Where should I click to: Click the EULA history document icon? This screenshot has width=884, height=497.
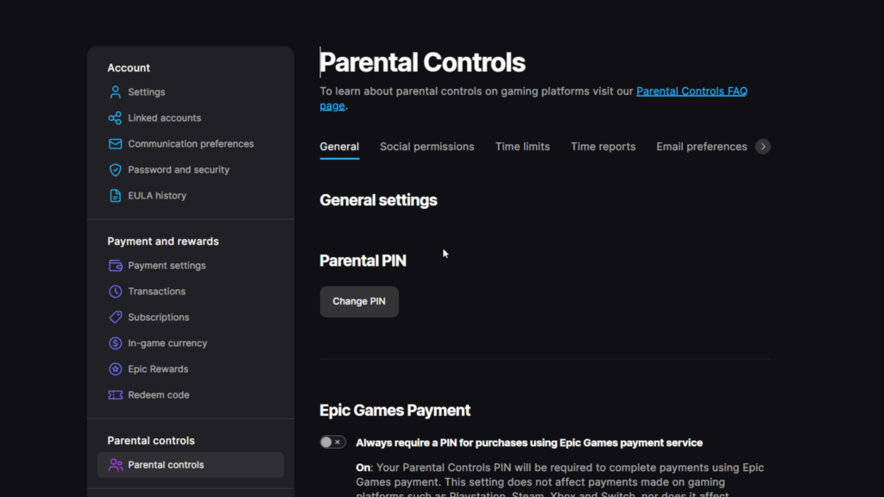coord(115,196)
